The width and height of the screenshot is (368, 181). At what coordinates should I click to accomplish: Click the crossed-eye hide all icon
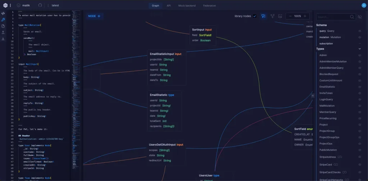[359, 17]
